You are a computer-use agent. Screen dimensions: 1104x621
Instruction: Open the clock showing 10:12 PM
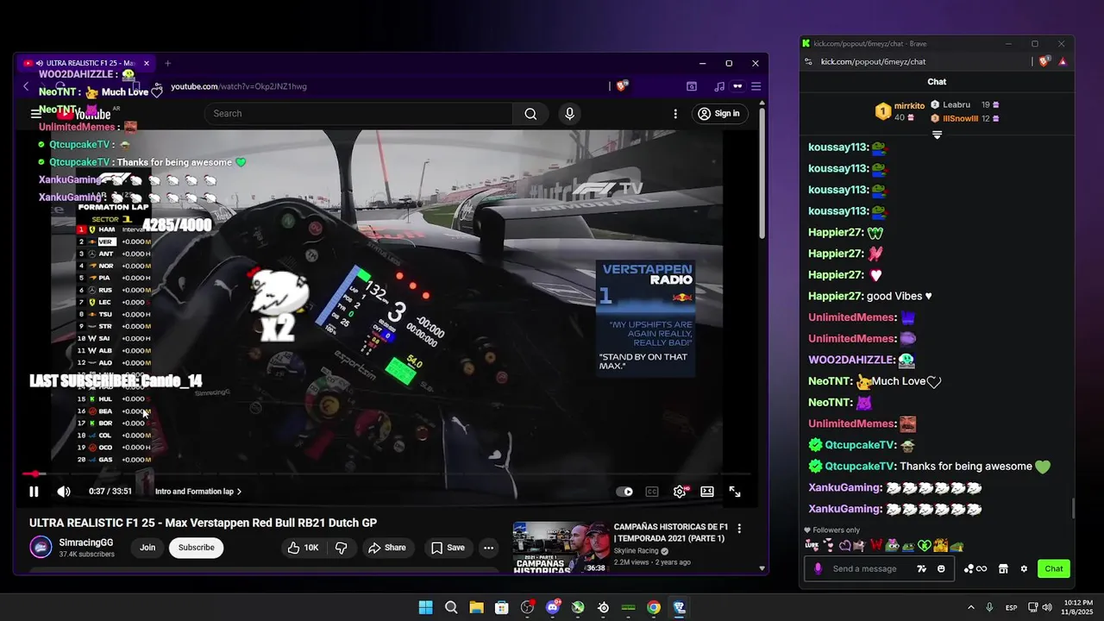coord(1078,607)
